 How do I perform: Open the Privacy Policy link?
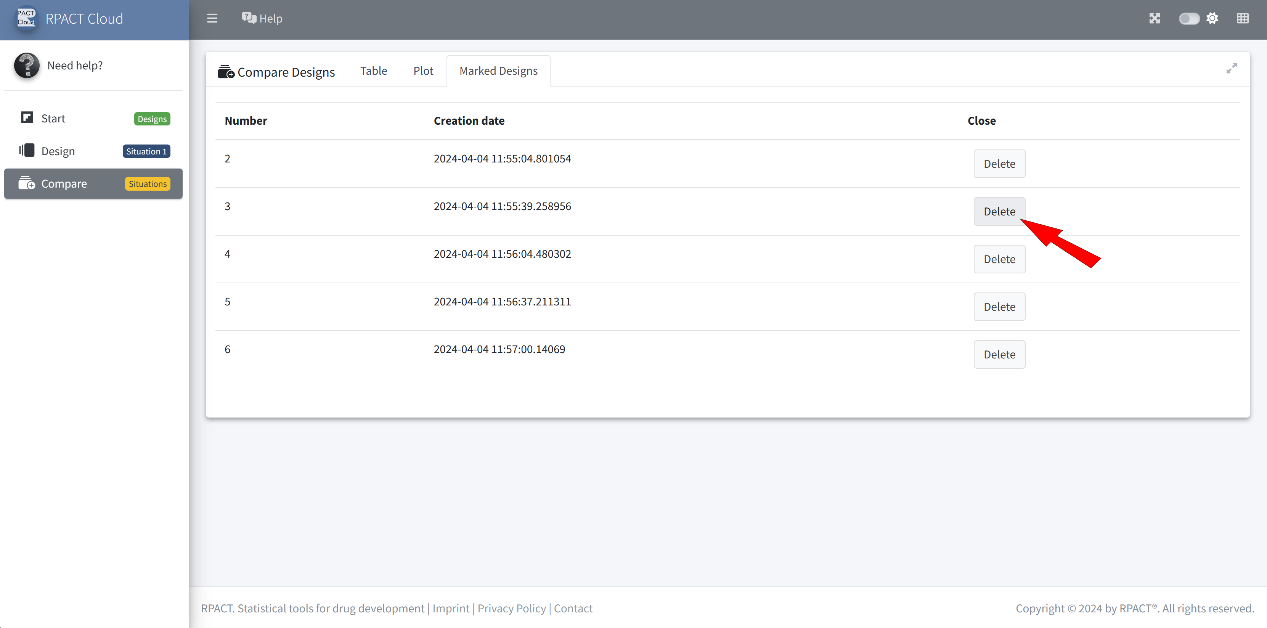[512, 608]
